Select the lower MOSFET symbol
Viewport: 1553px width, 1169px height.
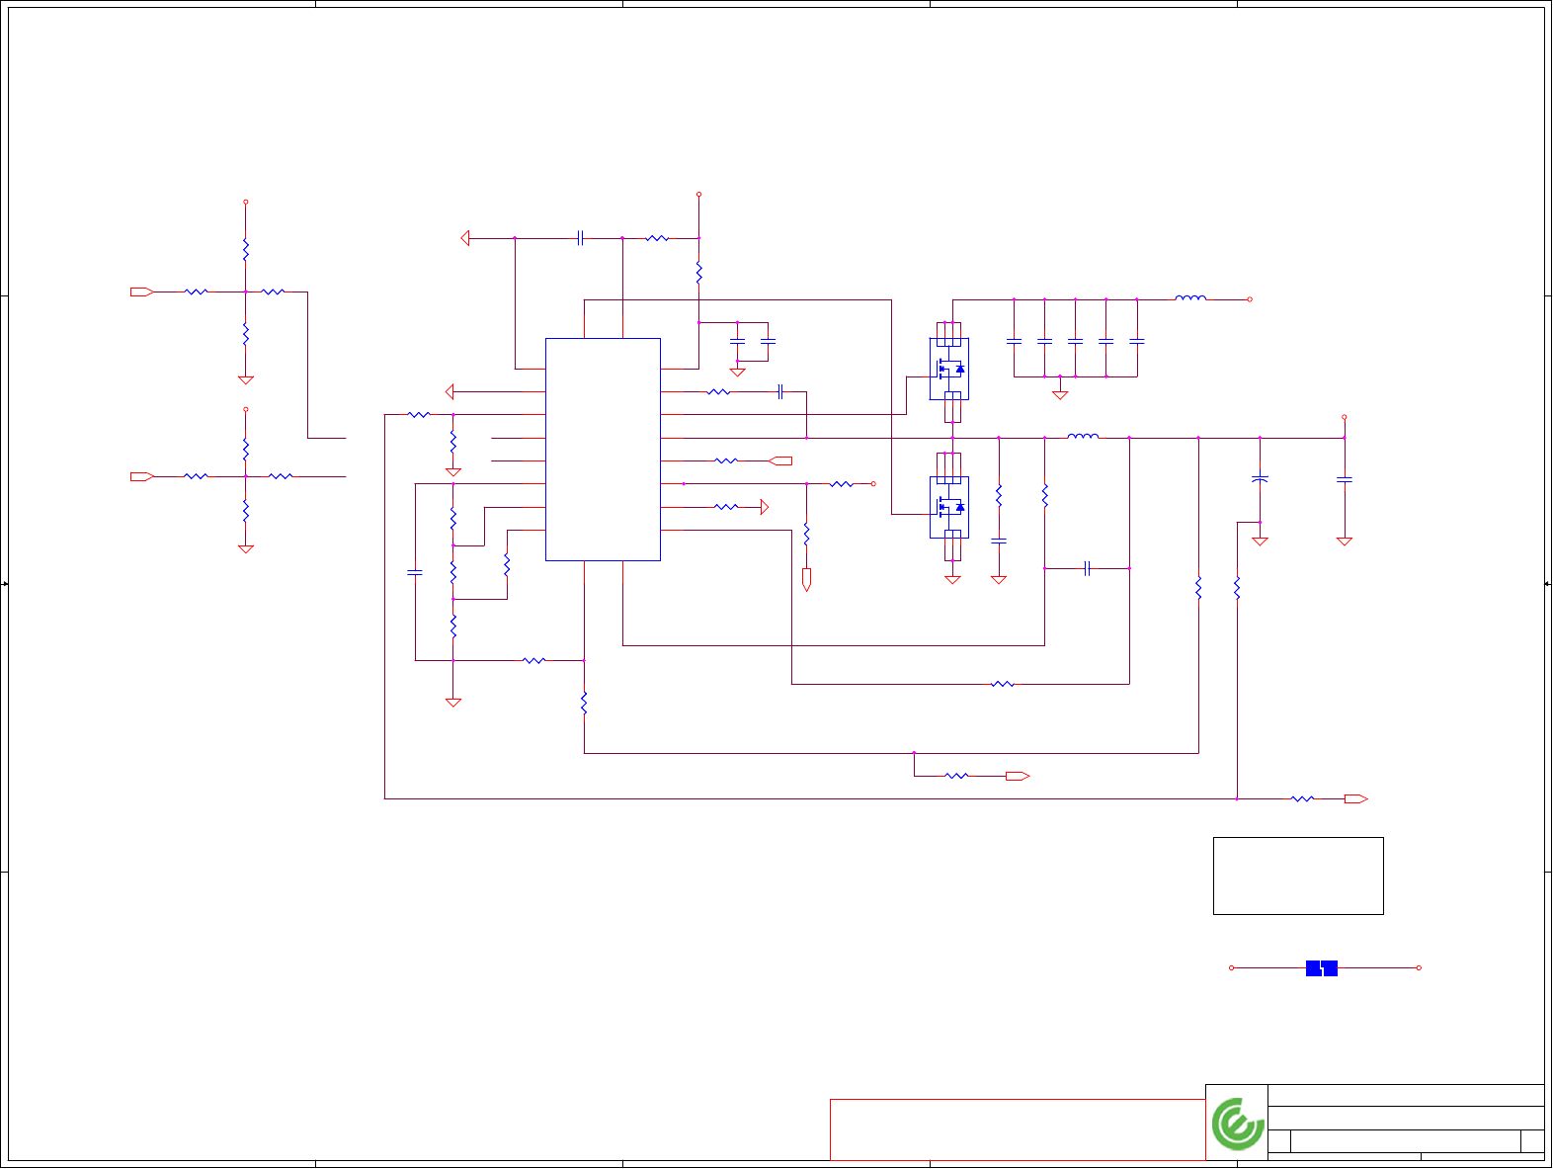point(949,508)
